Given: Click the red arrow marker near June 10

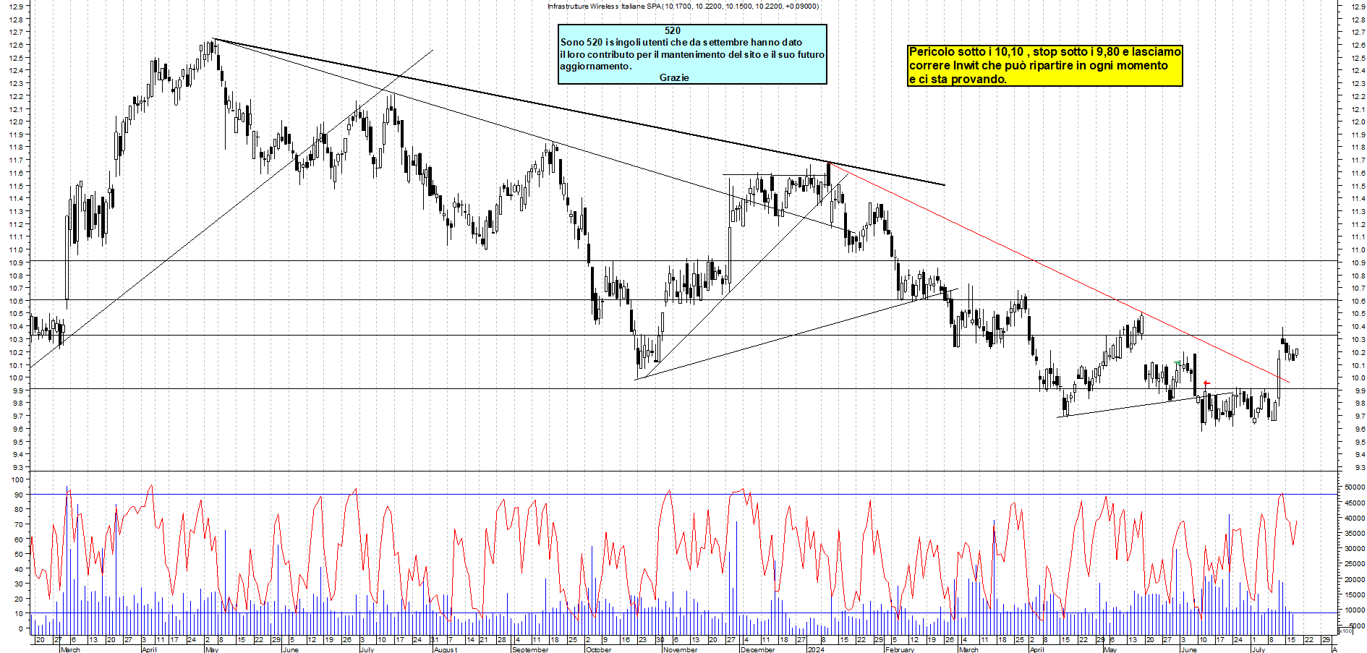Looking at the screenshot, I should point(1206,383).
